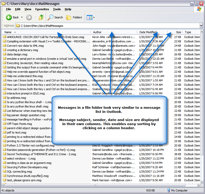This screenshot has width=205, height=194.
Task: Click envelope icon of test, please ignore qrm.msg
Action: coord(5,180)
